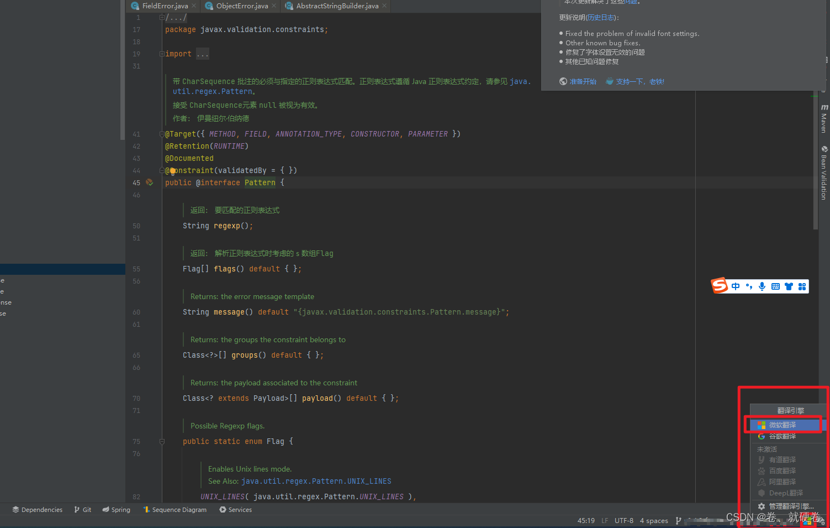Expand the folded import block at line 19
Screen dimensions: 830x528
162,54
